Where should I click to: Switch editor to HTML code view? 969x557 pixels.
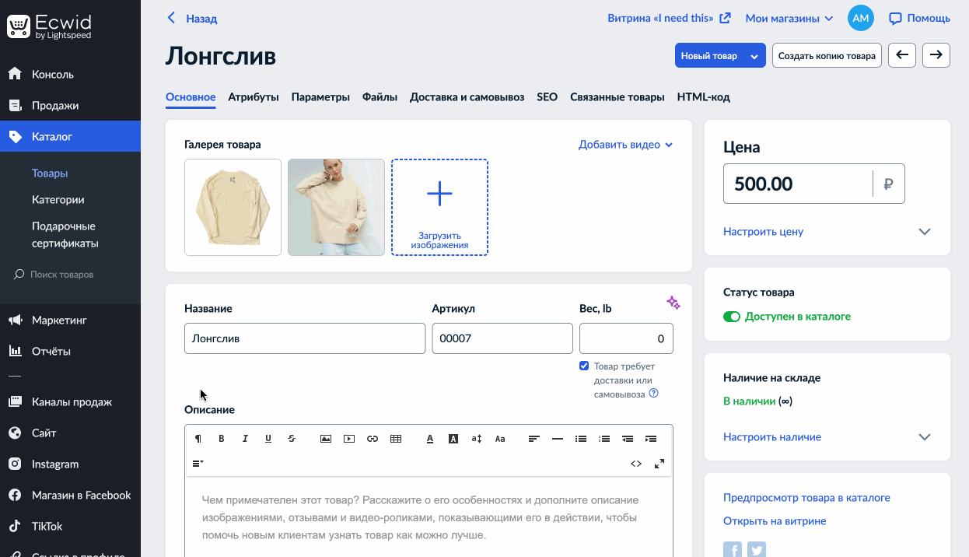click(636, 464)
